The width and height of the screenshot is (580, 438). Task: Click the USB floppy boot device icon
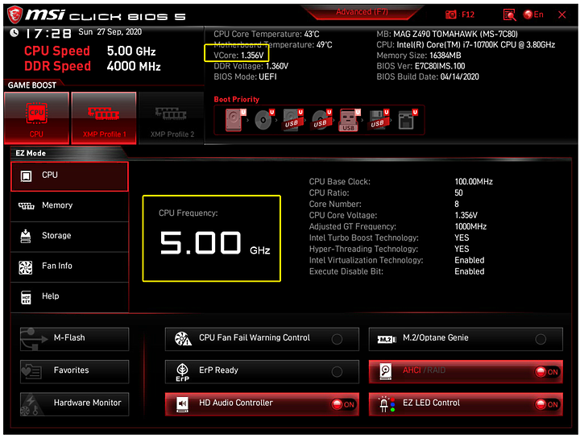[379, 120]
